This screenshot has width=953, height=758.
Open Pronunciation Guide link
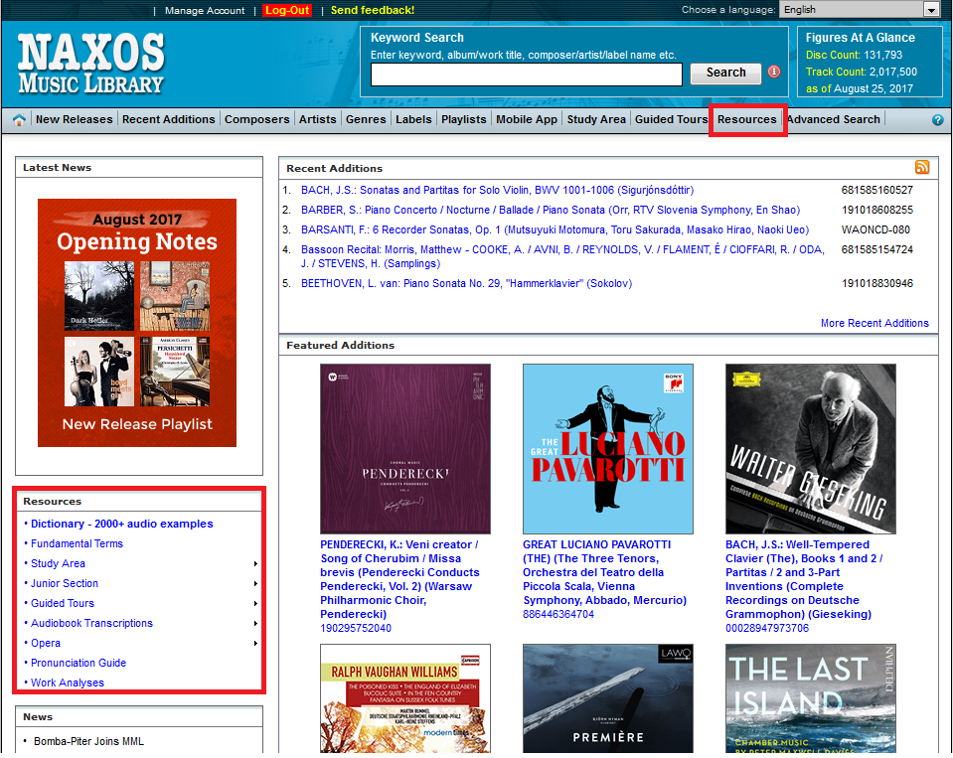79,664
